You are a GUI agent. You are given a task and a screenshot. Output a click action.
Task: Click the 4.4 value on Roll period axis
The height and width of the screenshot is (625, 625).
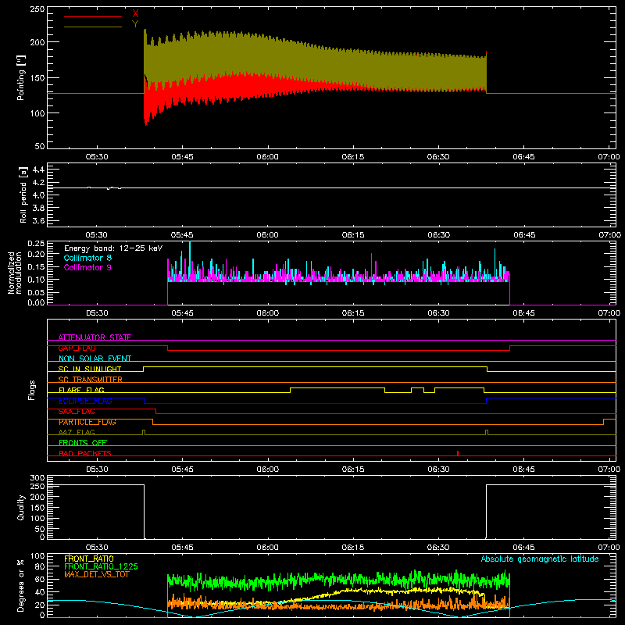tap(38, 170)
